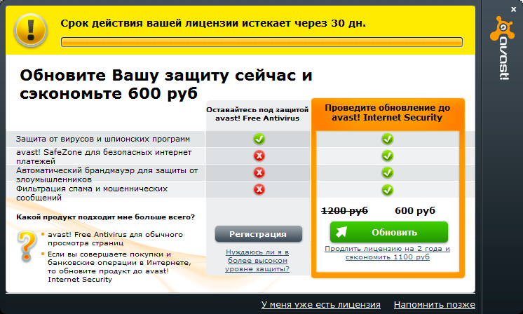The width and height of the screenshot is (523, 314).
Task: Click bullet avast! Free Antivirus для обычного просмотра
Action: click(x=115, y=239)
